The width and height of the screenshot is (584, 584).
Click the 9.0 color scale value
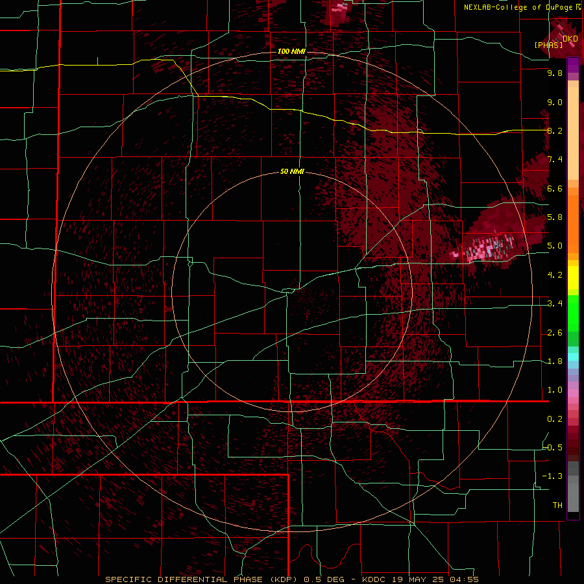(x=555, y=102)
